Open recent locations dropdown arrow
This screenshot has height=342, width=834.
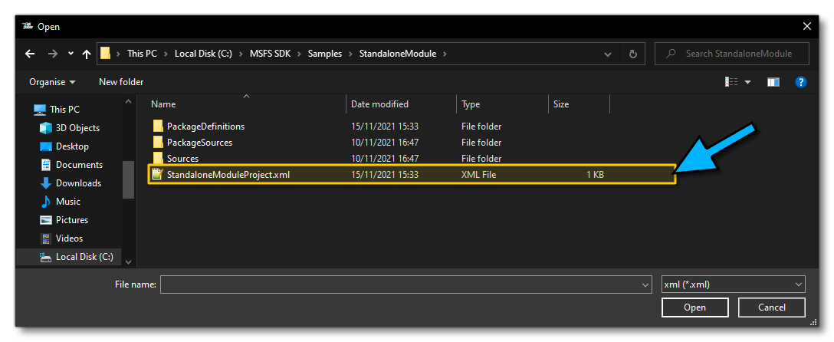click(71, 54)
